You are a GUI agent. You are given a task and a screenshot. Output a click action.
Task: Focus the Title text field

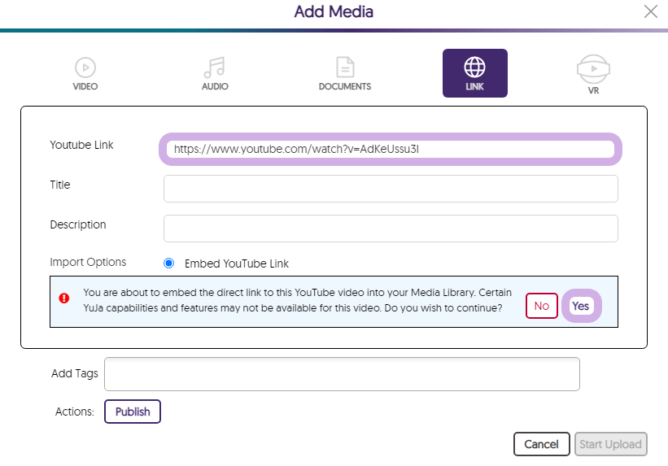(x=390, y=189)
